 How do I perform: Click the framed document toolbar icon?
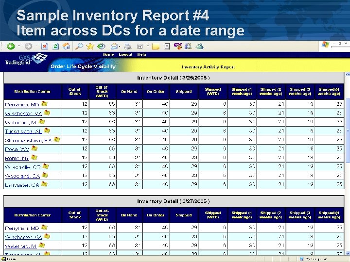click(167, 47)
